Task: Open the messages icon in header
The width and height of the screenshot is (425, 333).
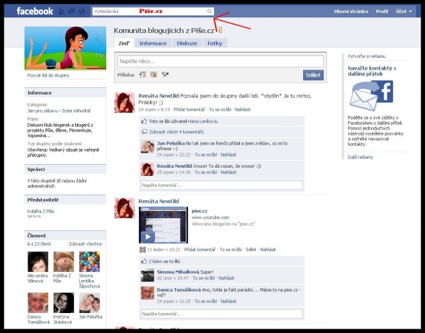Action: [x=71, y=11]
